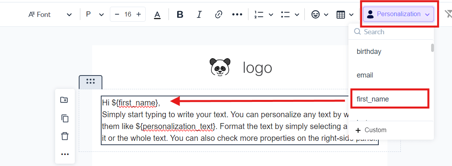Decrease font size with minus button
Screen dimensions: 452x166
tap(117, 15)
